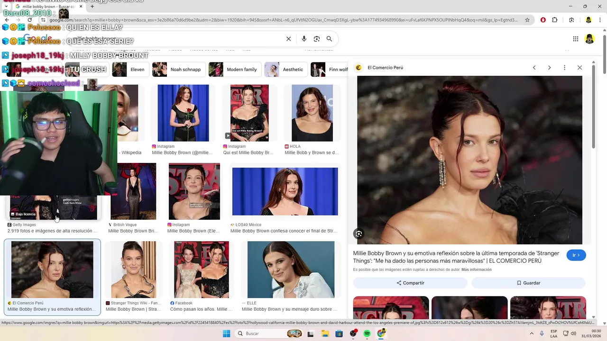The height and width of the screenshot is (341, 607).
Task: Open the red Opera-style extension icon
Action: [x=543, y=20]
